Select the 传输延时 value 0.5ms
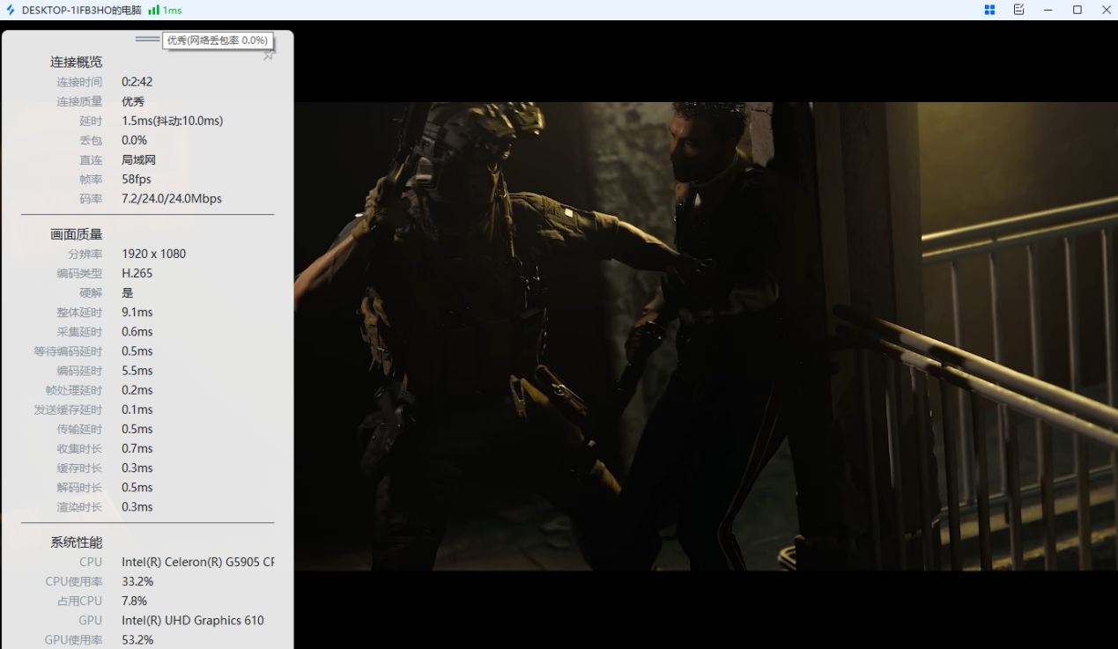Image resolution: width=1118 pixels, height=649 pixels. [137, 429]
